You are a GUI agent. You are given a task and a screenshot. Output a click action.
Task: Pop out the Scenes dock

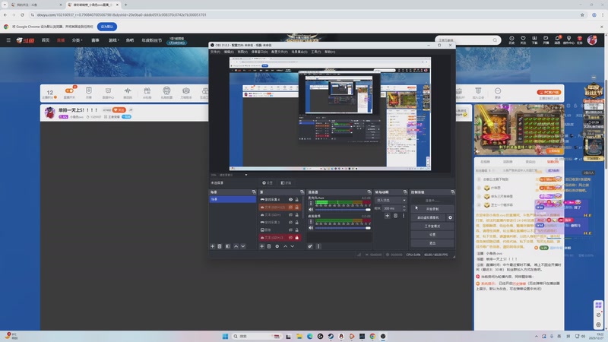254,192
